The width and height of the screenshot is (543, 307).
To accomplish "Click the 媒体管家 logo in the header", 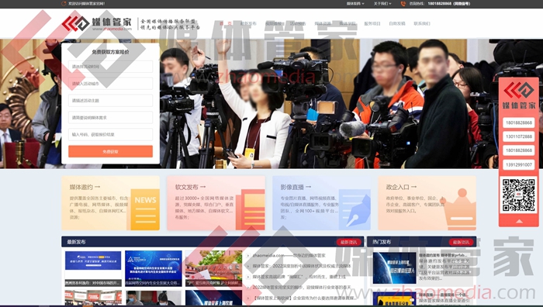I will tap(97, 23).
